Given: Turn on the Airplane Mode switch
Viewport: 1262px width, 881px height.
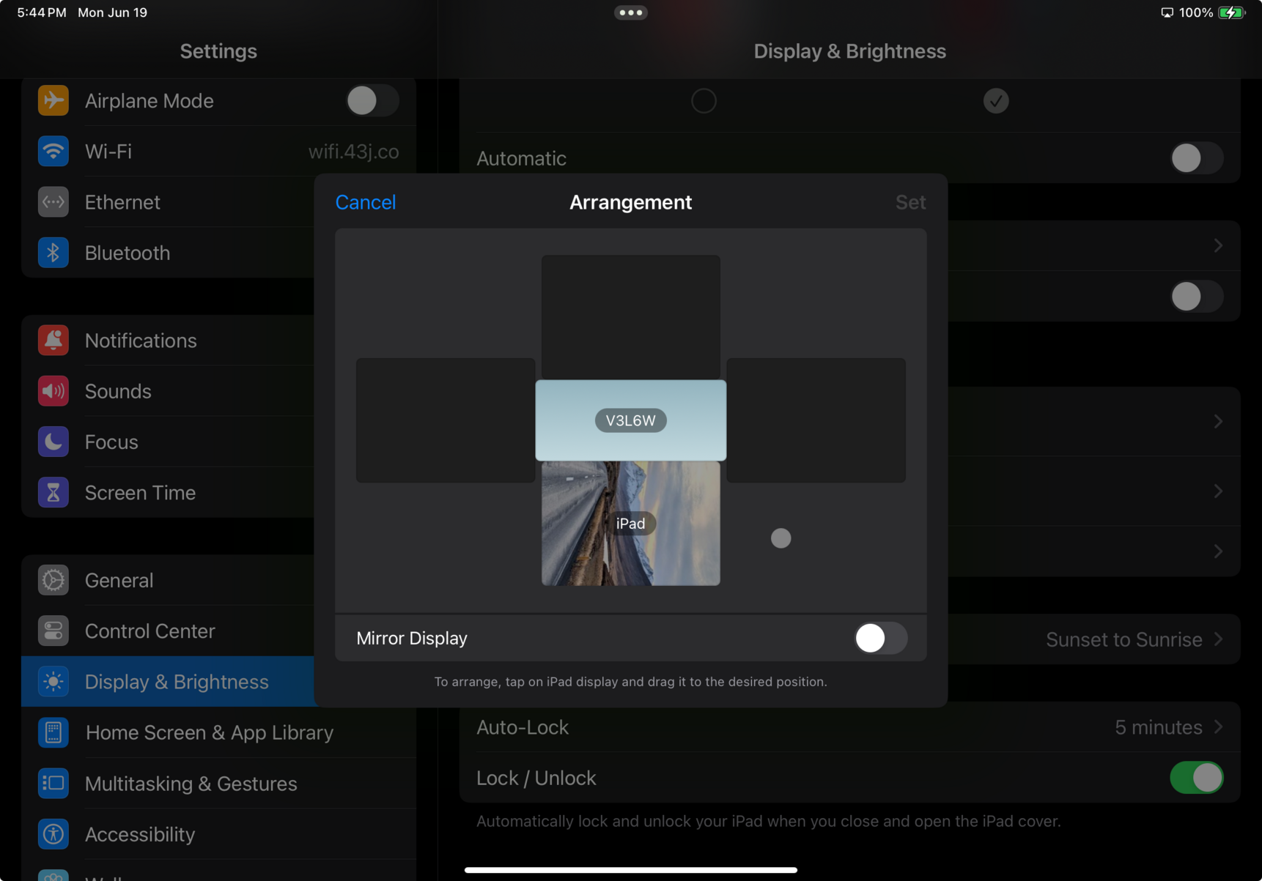Looking at the screenshot, I should point(372,100).
